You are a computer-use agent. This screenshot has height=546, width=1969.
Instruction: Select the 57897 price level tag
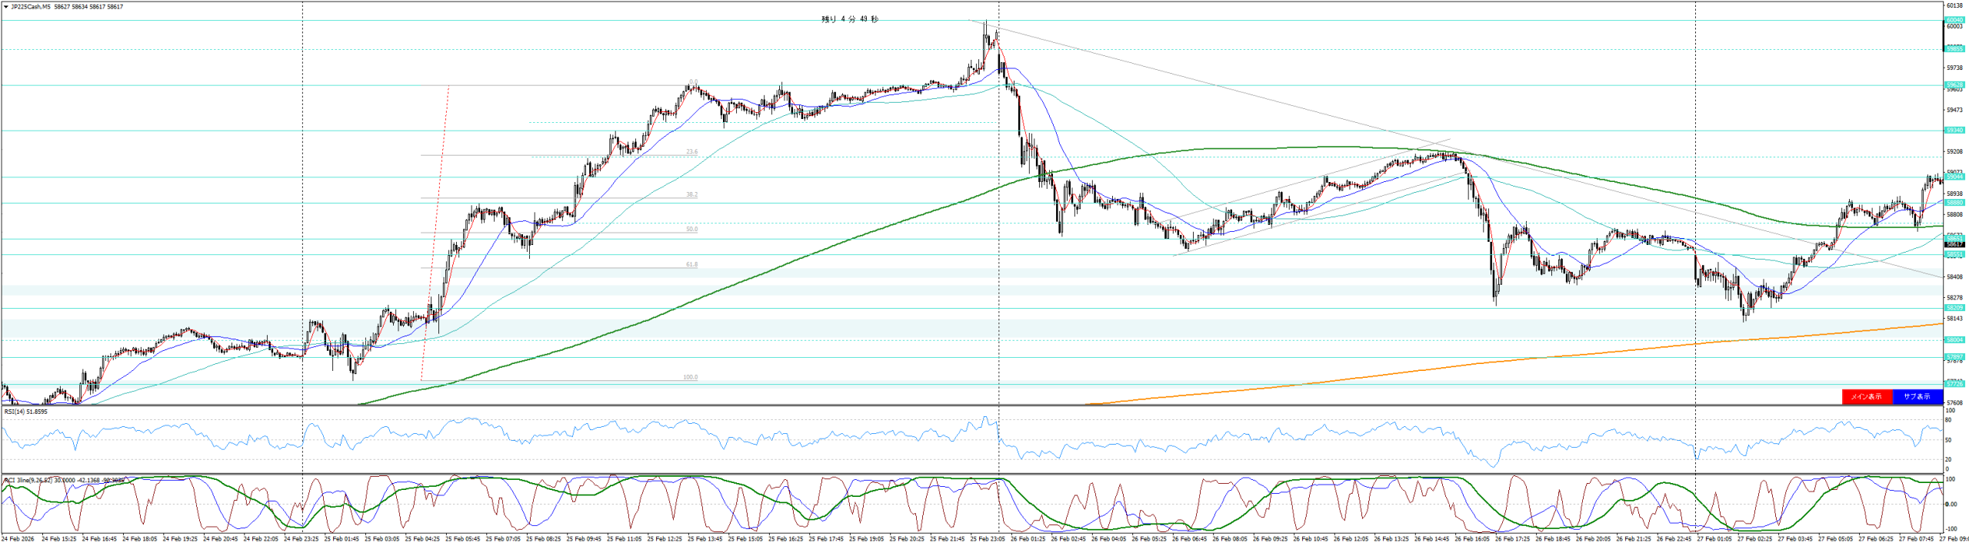[x=1954, y=357]
